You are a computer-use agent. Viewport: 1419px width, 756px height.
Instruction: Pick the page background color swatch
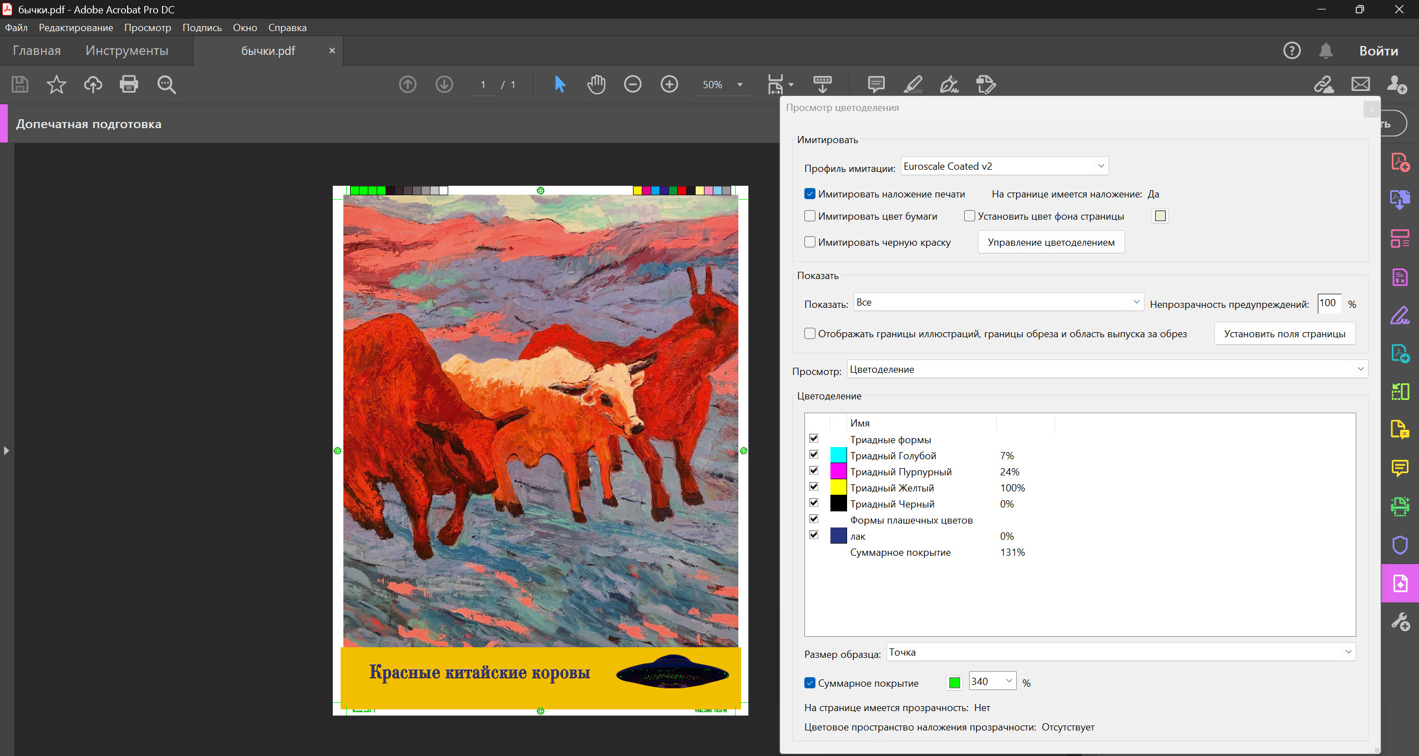coord(1160,216)
